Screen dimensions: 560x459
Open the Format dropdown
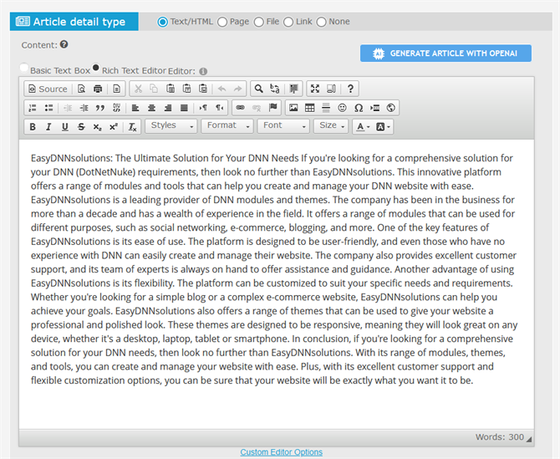(x=227, y=126)
